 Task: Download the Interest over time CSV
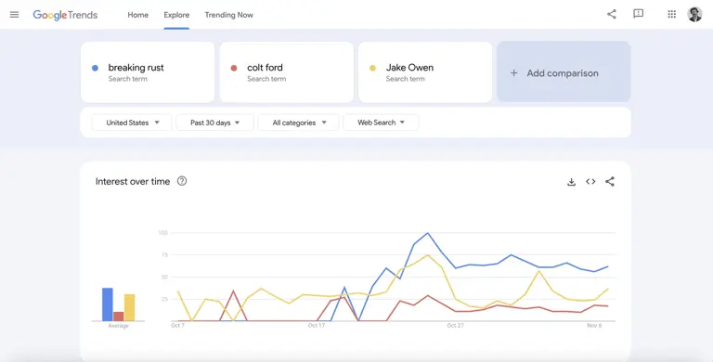pos(572,182)
